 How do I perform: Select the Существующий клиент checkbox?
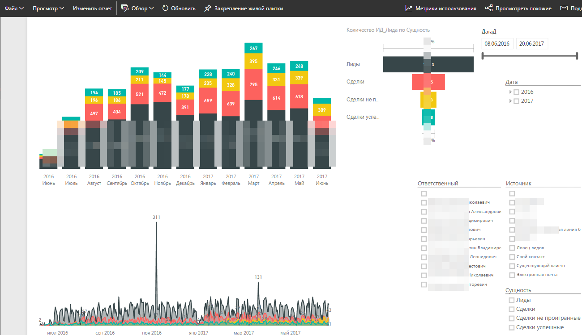[512, 266]
